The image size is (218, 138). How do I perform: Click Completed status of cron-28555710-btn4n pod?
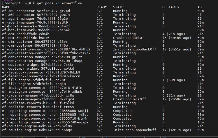pyautogui.click(x=122, y=119)
